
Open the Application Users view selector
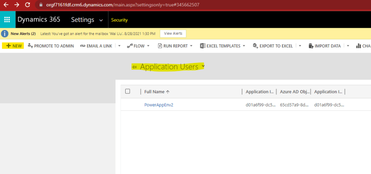(x=172, y=67)
